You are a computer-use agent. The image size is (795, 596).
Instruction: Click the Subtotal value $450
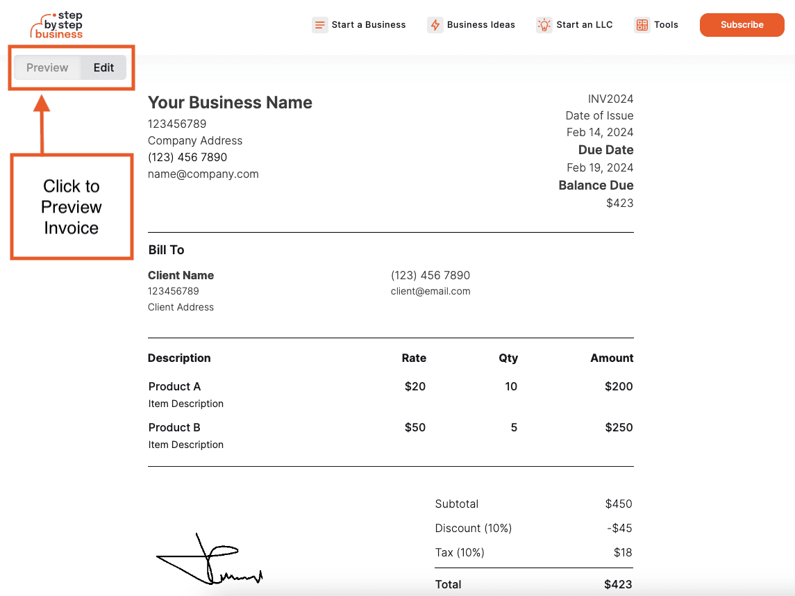tap(619, 504)
